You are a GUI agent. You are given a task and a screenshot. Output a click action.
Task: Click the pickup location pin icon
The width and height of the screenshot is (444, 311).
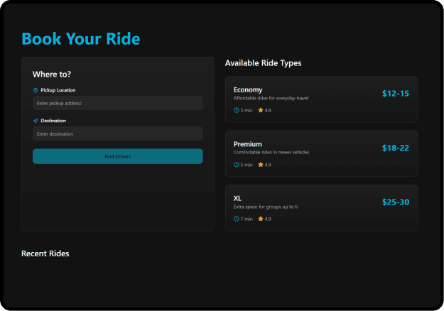pyautogui.click(x=36, y=90)
